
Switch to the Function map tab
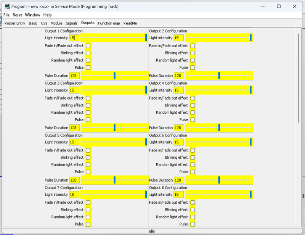109,23
